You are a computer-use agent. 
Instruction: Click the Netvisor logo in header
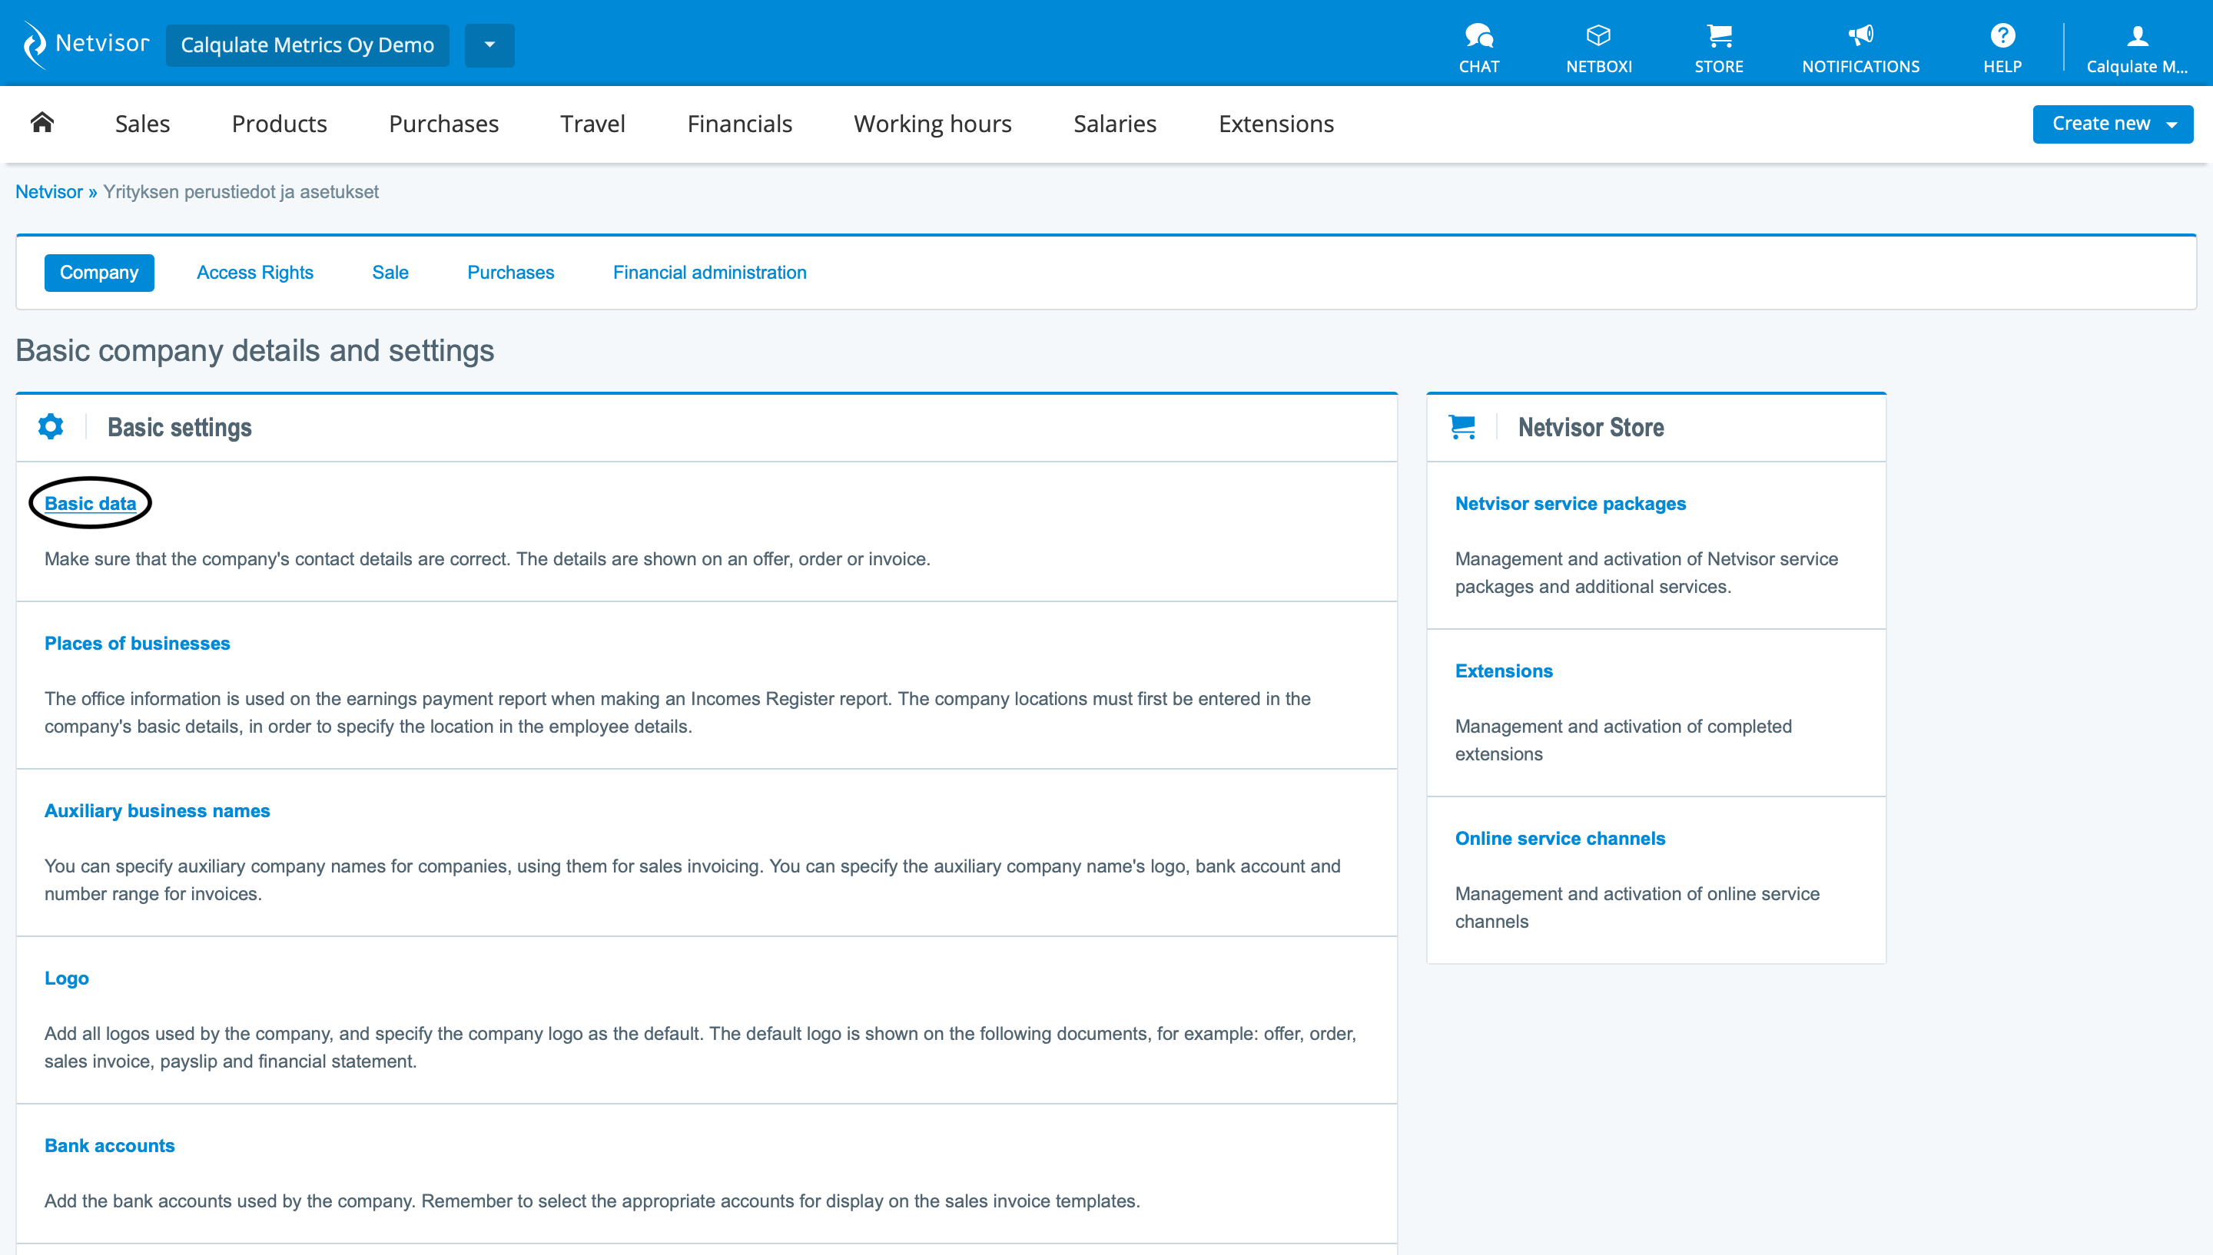click(85, 44)
